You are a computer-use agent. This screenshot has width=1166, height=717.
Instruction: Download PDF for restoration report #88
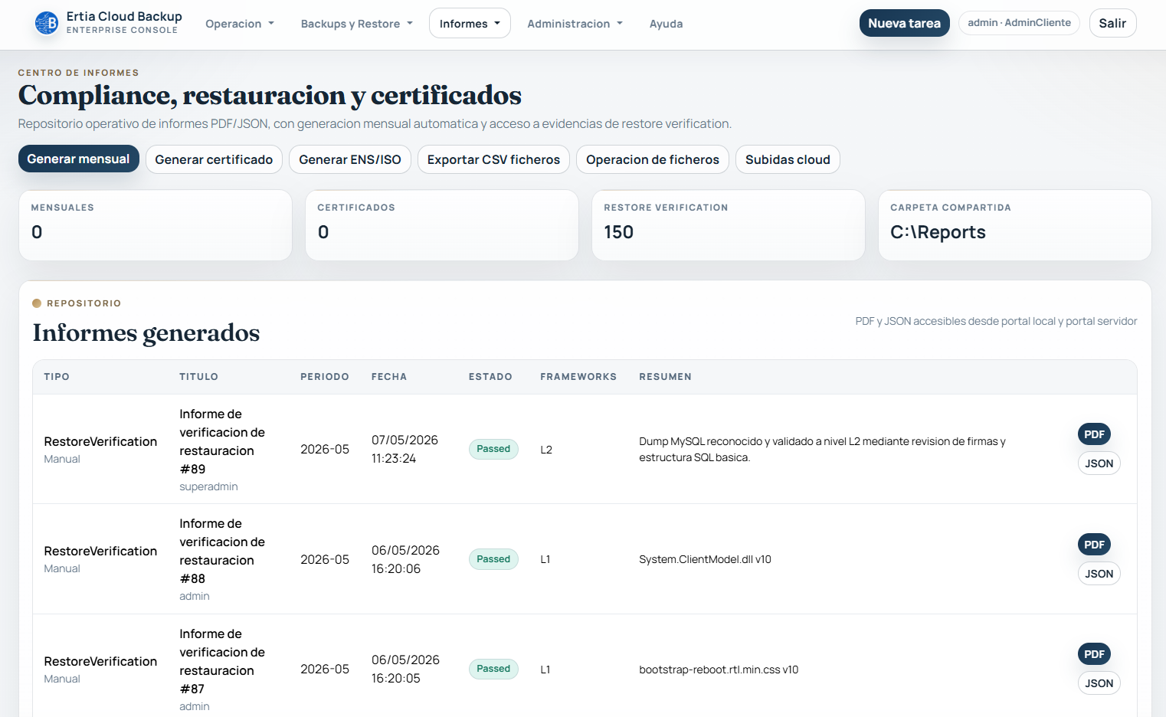point(1094,545)
